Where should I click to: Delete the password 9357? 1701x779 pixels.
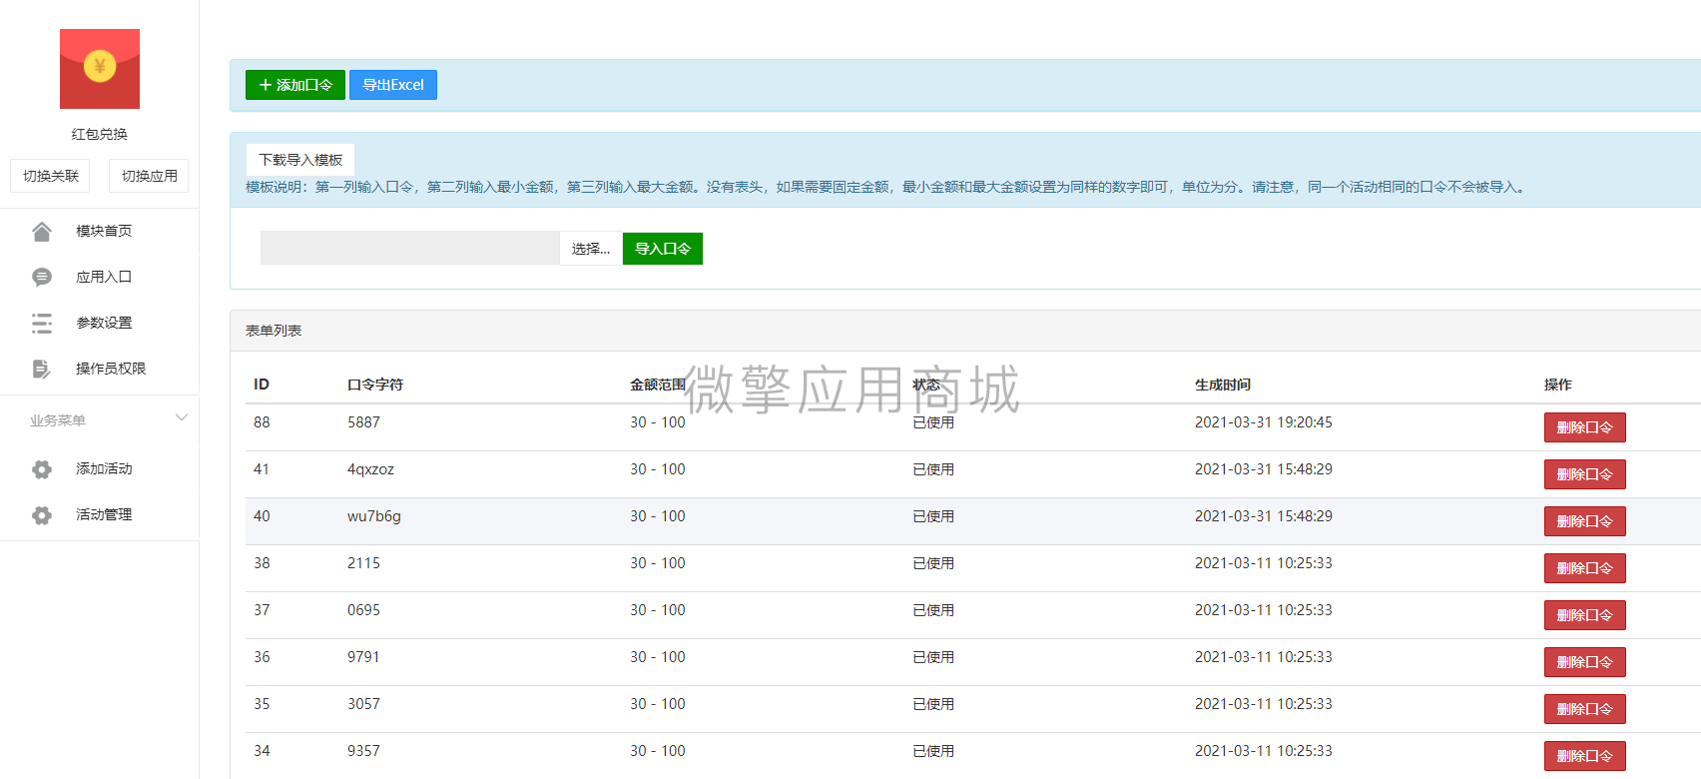[x=1585, y=756]
